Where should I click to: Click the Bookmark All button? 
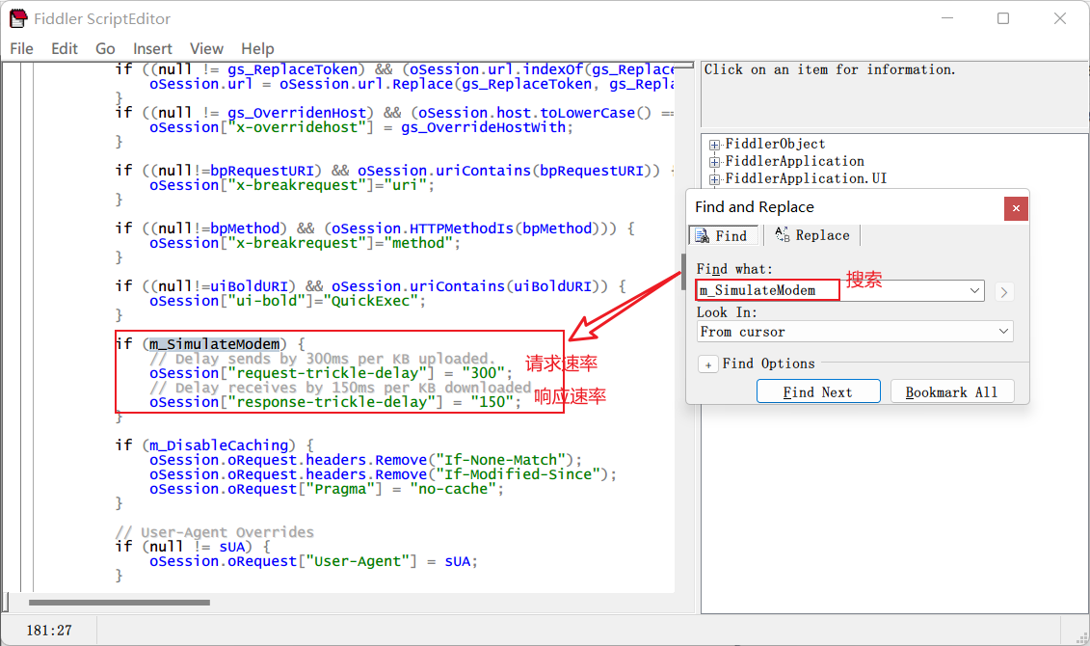(x=951, y=391)
